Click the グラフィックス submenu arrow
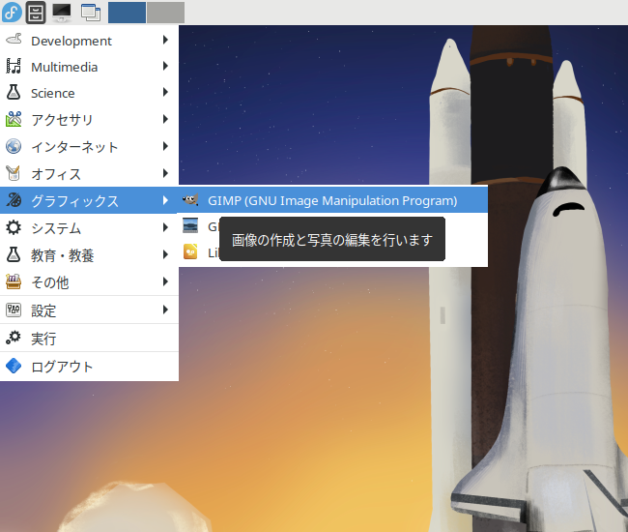Screen dimensions: 628x532 point(165,199)
